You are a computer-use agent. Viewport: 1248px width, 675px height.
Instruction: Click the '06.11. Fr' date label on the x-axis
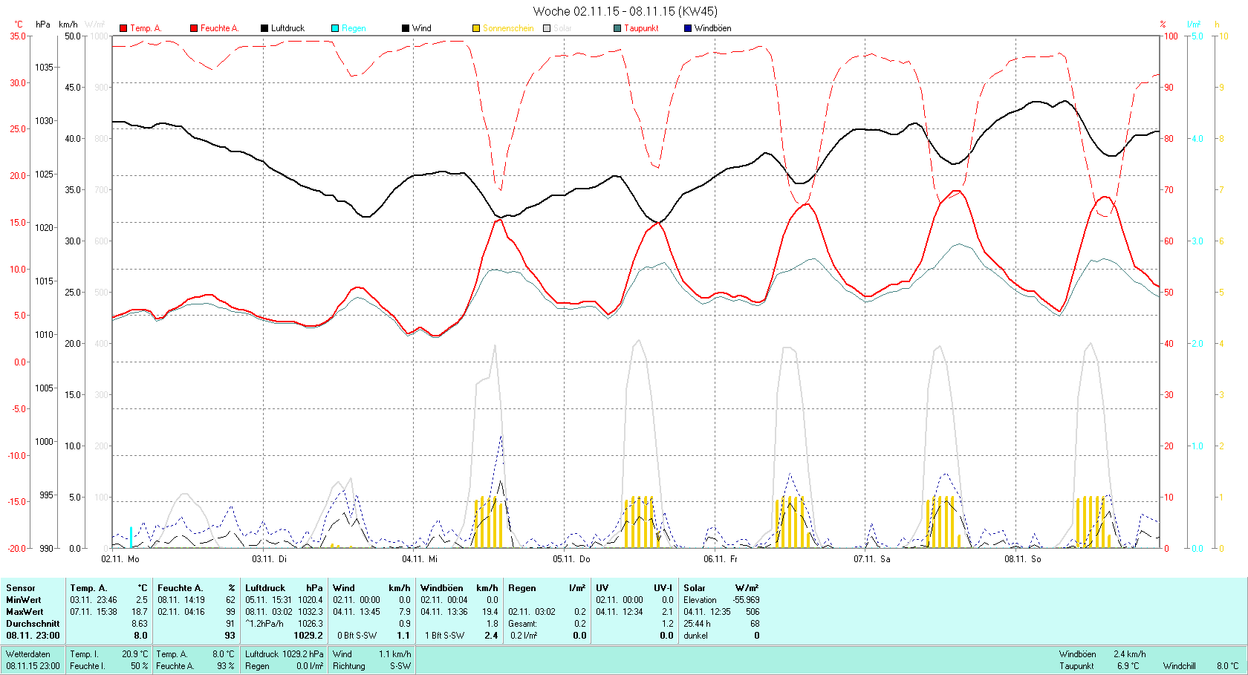pos(721,559)
